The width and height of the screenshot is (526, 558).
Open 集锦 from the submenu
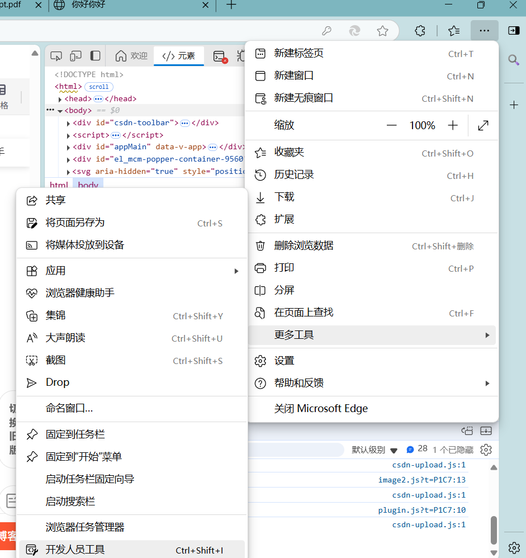[x=132, y=316]
